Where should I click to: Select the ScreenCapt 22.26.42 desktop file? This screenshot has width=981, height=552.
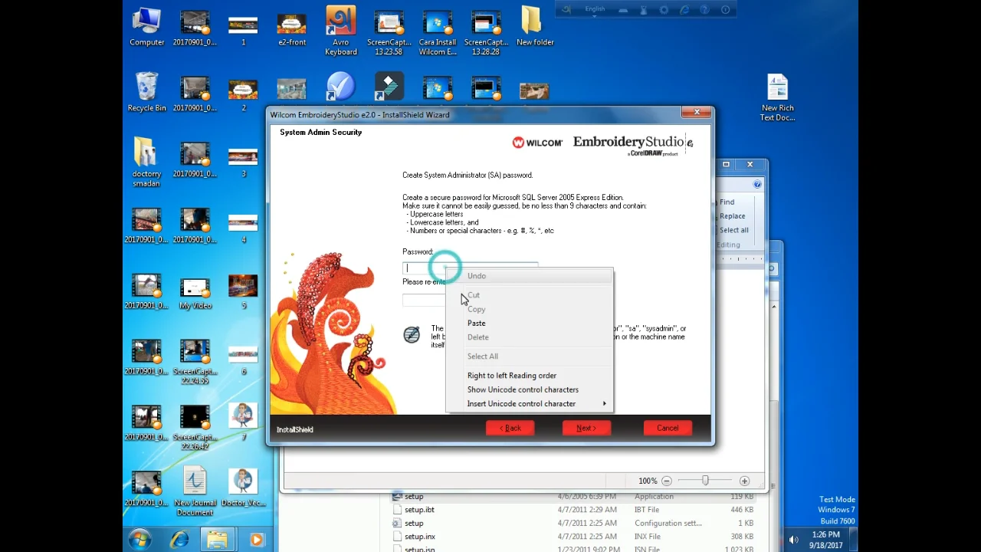(195, 428)
